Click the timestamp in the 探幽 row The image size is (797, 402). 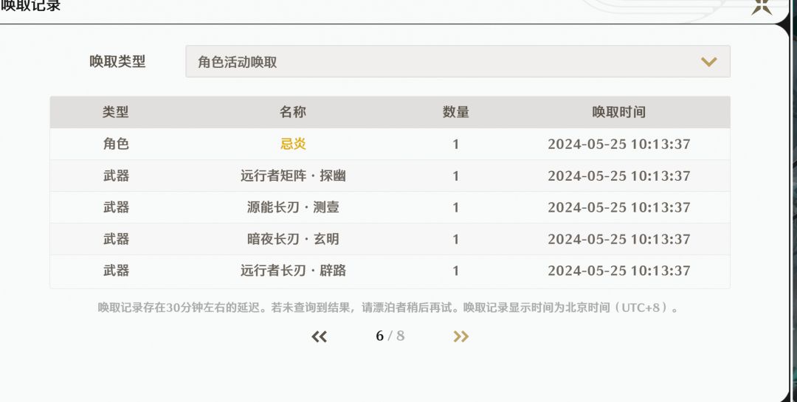pos(618,176)
